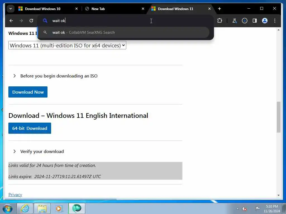The height and width of the screenshot is (214, 286).
Task: Click the scrollbar up arrow
Action: click(278, 30)
